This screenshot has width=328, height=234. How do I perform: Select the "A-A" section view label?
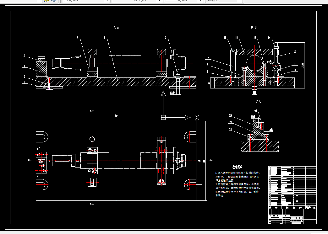116,27
